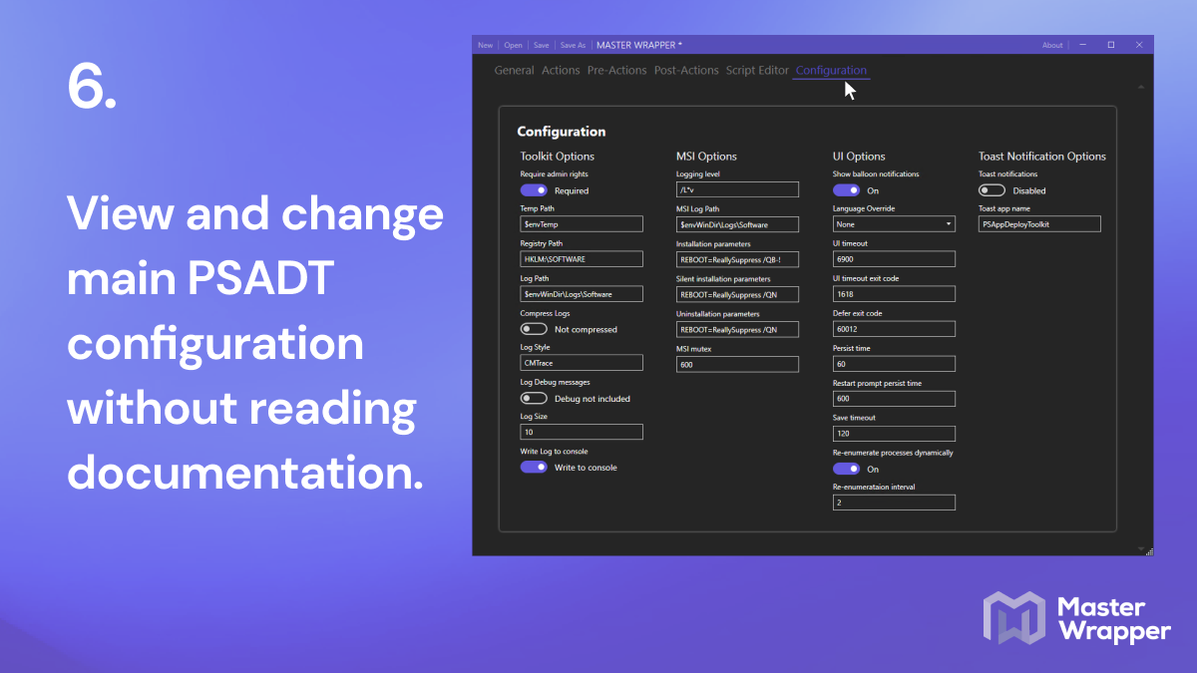The image size is (1197, 673).
Task: Disable Write Log to console switch
Action: (534, 467)
